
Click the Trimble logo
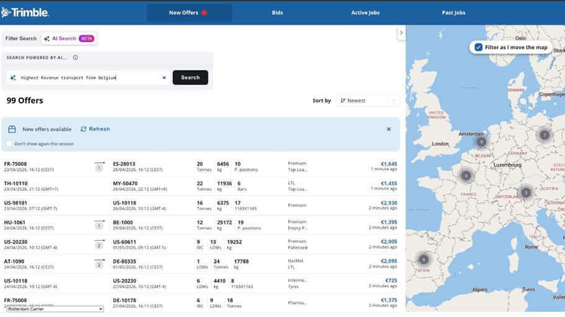25,12
